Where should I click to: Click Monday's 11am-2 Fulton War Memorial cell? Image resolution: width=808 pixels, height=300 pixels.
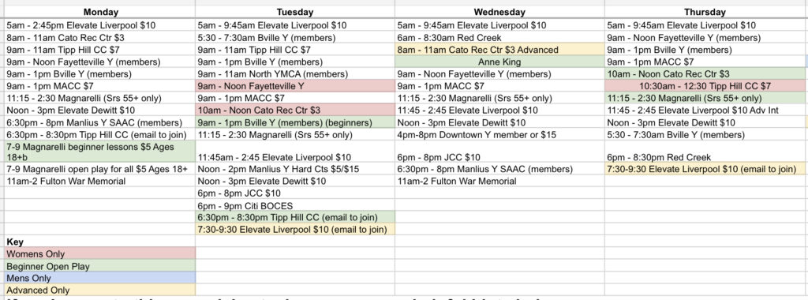pyautogui.click(x=100, y=181)
